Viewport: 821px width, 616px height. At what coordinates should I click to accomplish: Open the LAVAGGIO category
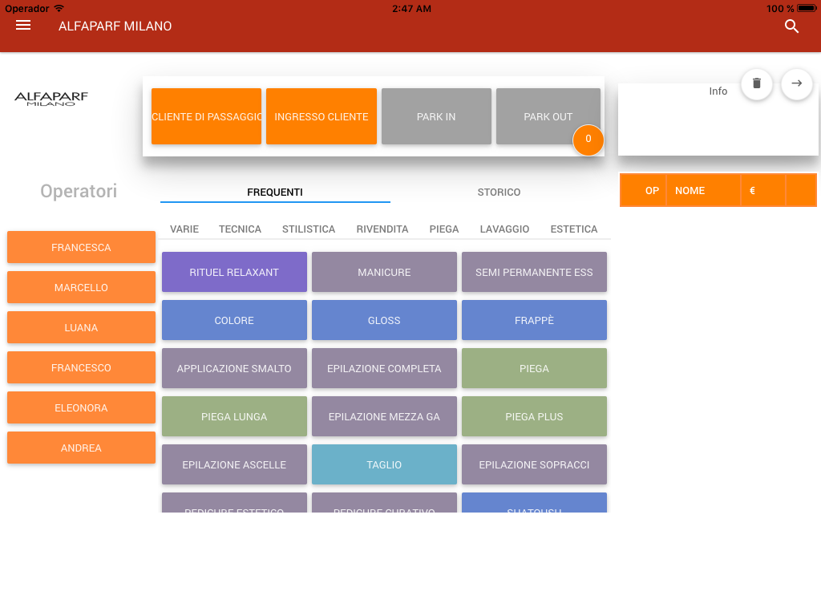[505, 229]
